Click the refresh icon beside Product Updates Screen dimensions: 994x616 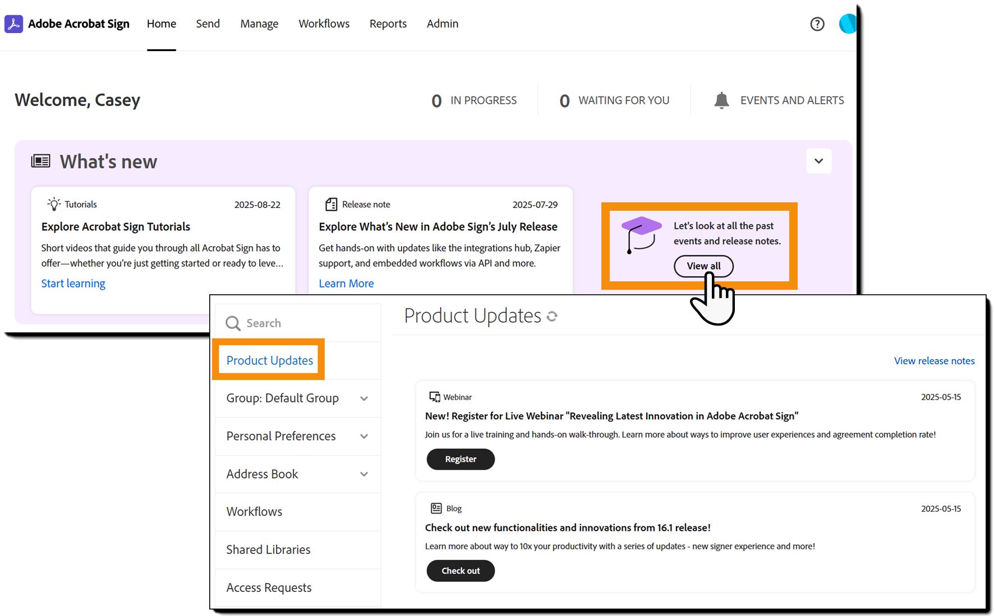pos(552,317)
